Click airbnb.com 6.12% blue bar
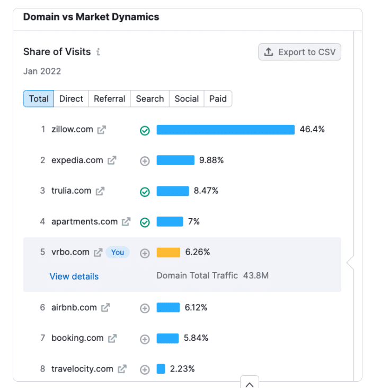 [x=168, y=308]
